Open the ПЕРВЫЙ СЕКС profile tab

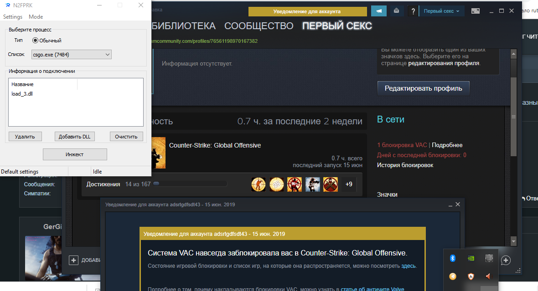click(x=337, y=26)
